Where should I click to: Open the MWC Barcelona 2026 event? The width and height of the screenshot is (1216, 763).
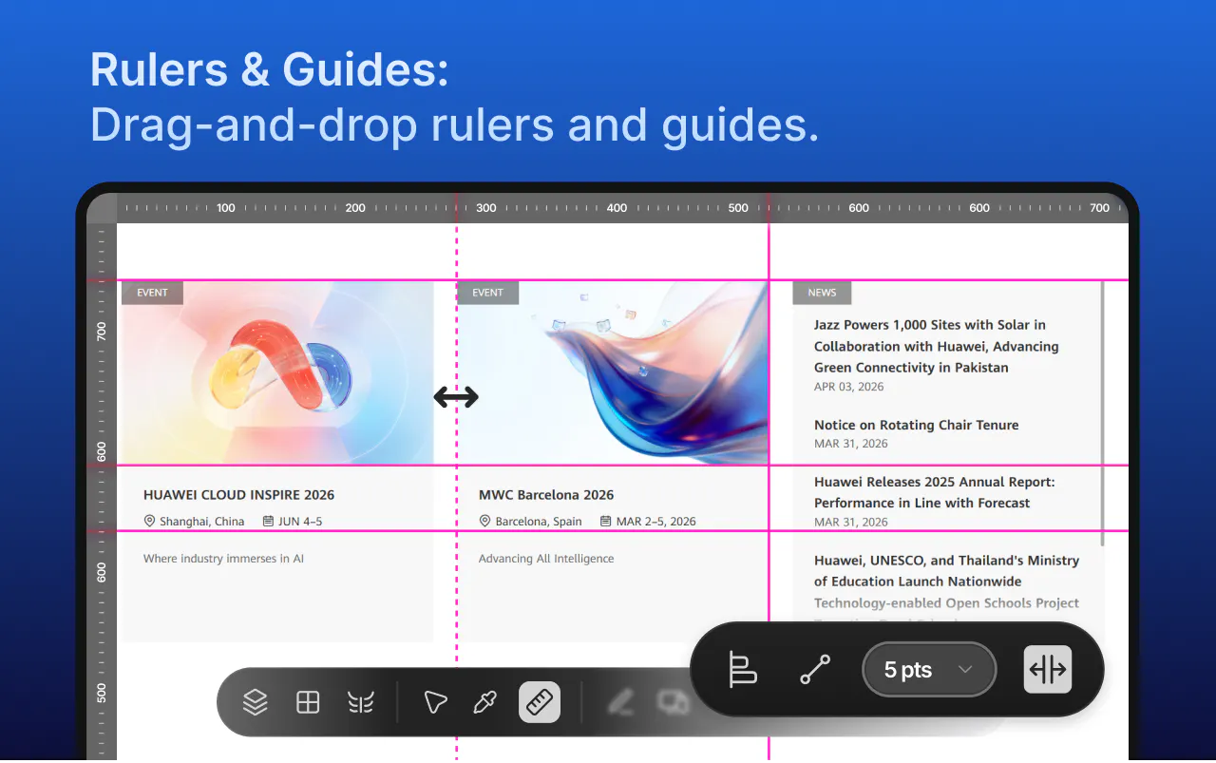[546, 495]
